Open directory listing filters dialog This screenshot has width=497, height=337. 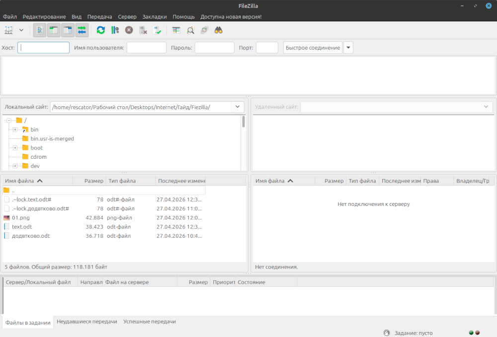point(176,30)
